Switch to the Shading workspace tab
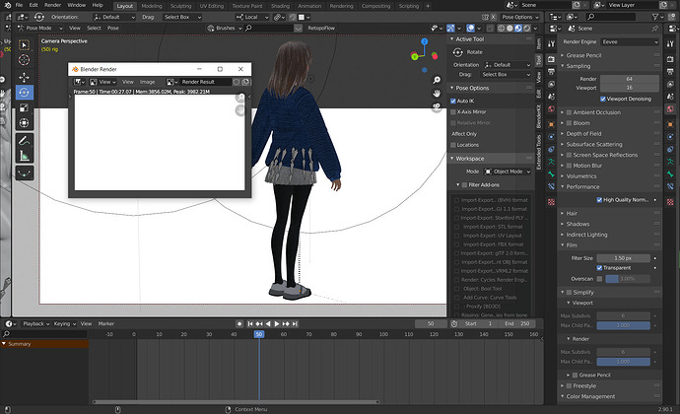680x414 pixels. [x=280, y=6]
